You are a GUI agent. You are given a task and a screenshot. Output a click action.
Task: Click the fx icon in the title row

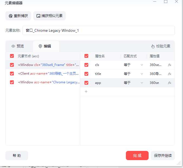(169, 74)
